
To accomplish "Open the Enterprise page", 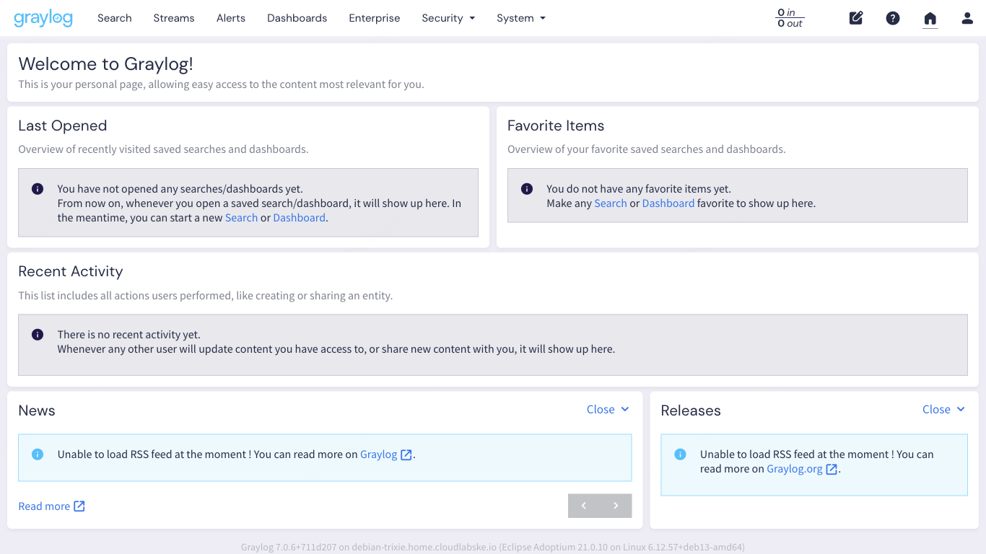I will pyautogui.click(x=375, y=18).
